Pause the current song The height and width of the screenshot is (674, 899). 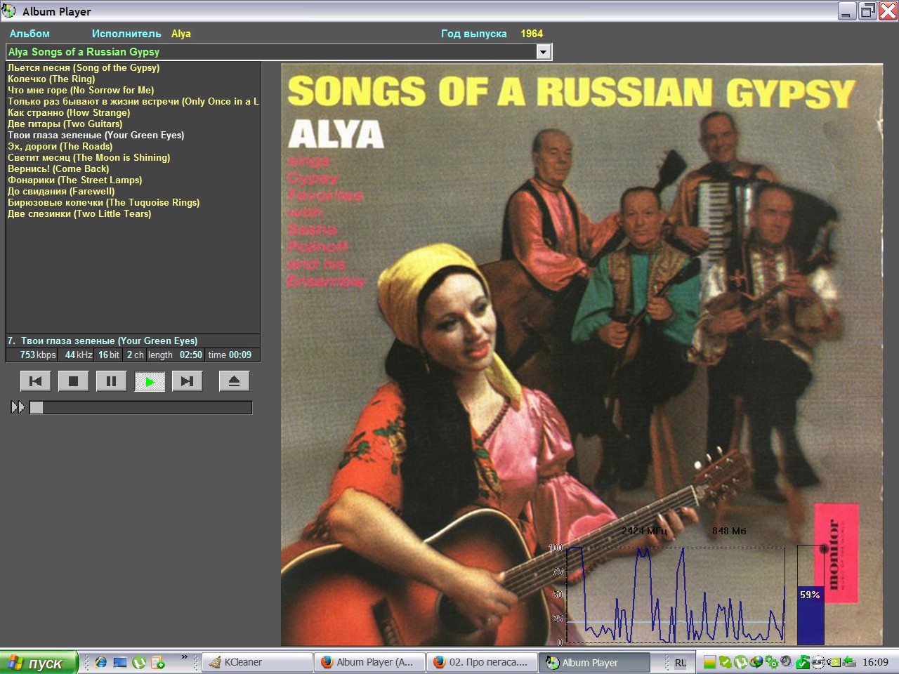coord(111,381)
